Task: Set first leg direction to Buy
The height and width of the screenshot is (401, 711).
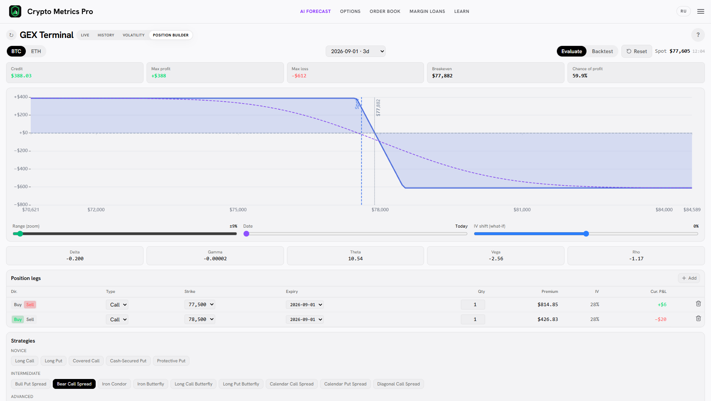Action: tap(18, 305)
